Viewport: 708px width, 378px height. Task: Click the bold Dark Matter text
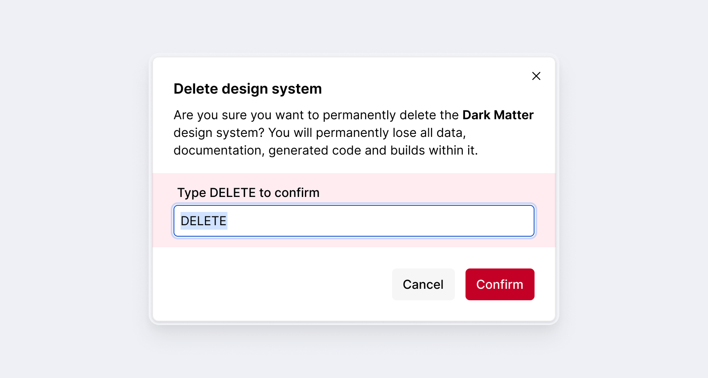497,115
